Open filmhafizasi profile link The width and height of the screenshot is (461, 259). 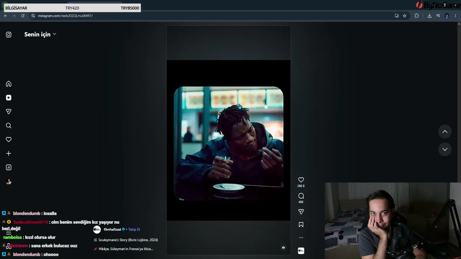point(112,230)
